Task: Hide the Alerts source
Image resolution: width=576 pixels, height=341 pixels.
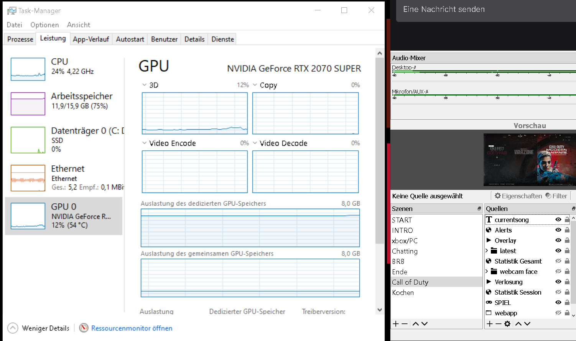Action: tap(558, 230)
